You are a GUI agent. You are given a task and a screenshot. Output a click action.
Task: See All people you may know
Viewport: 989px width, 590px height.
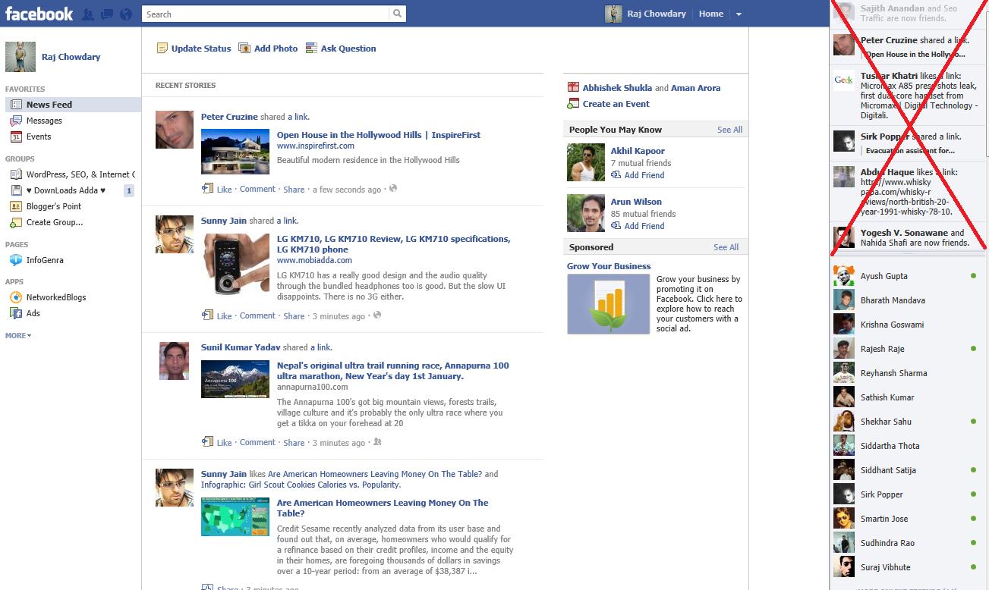pos(729,130)
